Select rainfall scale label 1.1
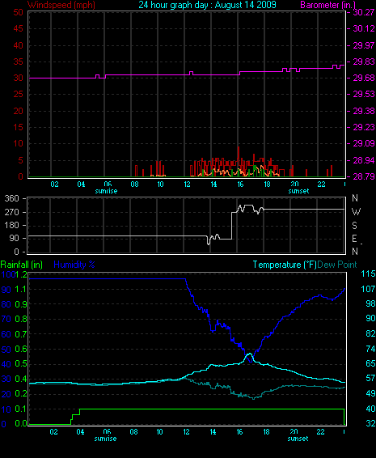Viewport: 376px width, 458px height. (20, 290)
